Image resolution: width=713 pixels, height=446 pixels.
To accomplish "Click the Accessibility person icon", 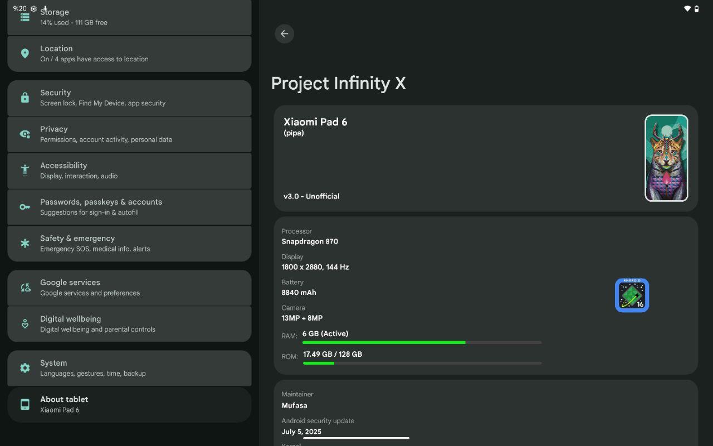I will pyautogui.click(x=25, y=171).
